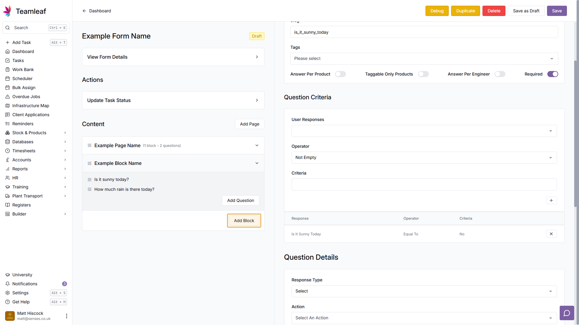
Task: Click the Notifications bell icon
Action: [x=8, y=284]
